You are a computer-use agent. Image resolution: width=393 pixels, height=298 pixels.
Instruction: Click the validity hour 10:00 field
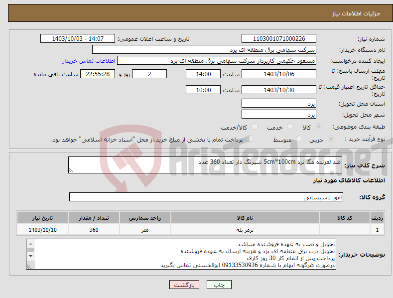click(203, 90)
